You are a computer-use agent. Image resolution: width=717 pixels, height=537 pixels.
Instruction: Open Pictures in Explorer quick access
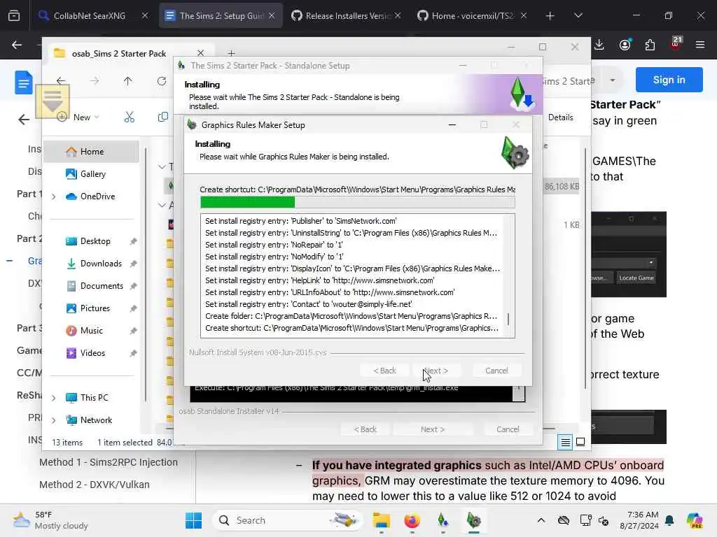coord(95,308)
